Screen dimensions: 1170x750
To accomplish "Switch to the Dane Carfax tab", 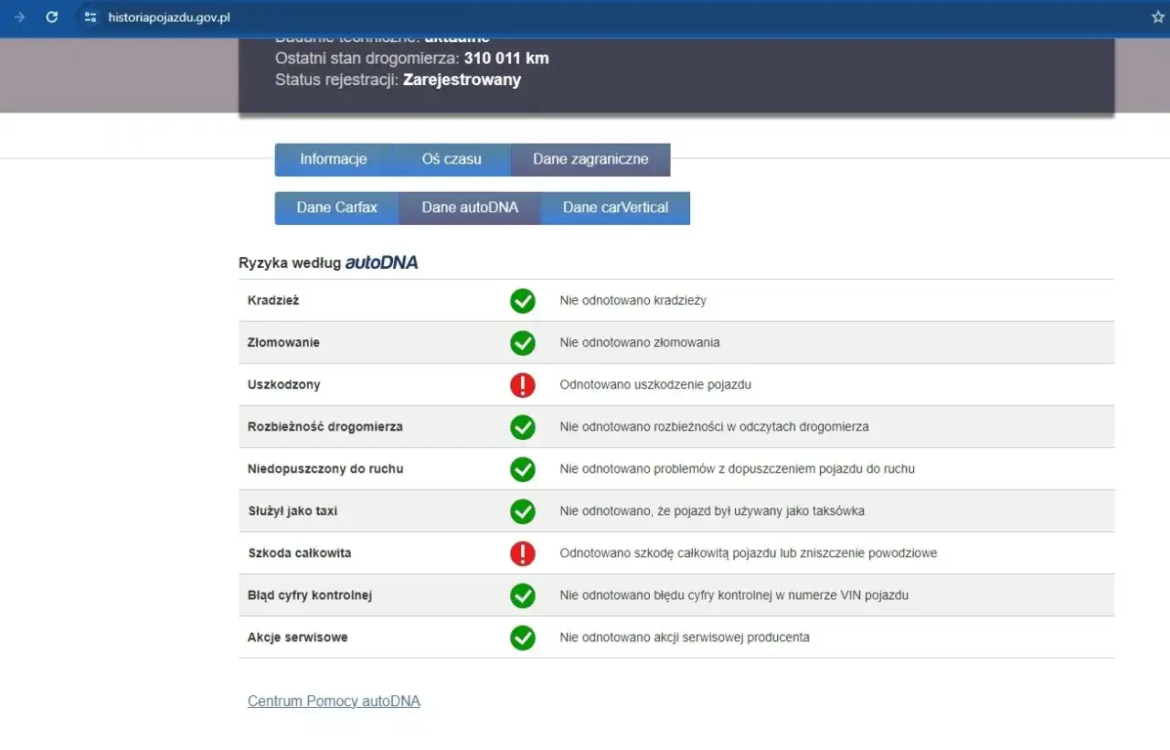I will (x=336, y=208).
